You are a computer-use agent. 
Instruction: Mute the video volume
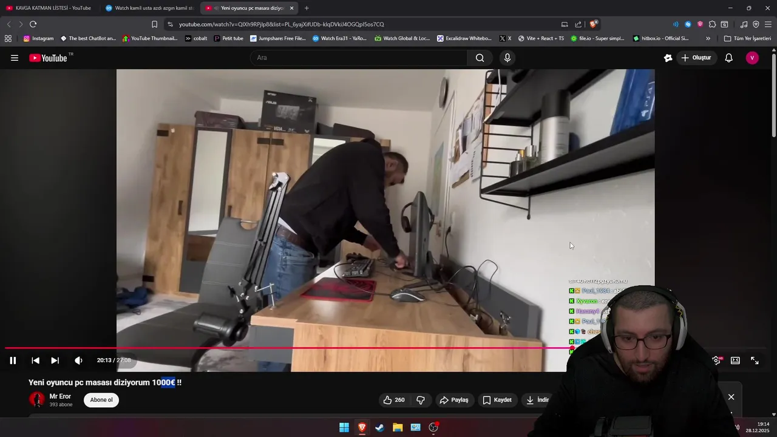78,361
